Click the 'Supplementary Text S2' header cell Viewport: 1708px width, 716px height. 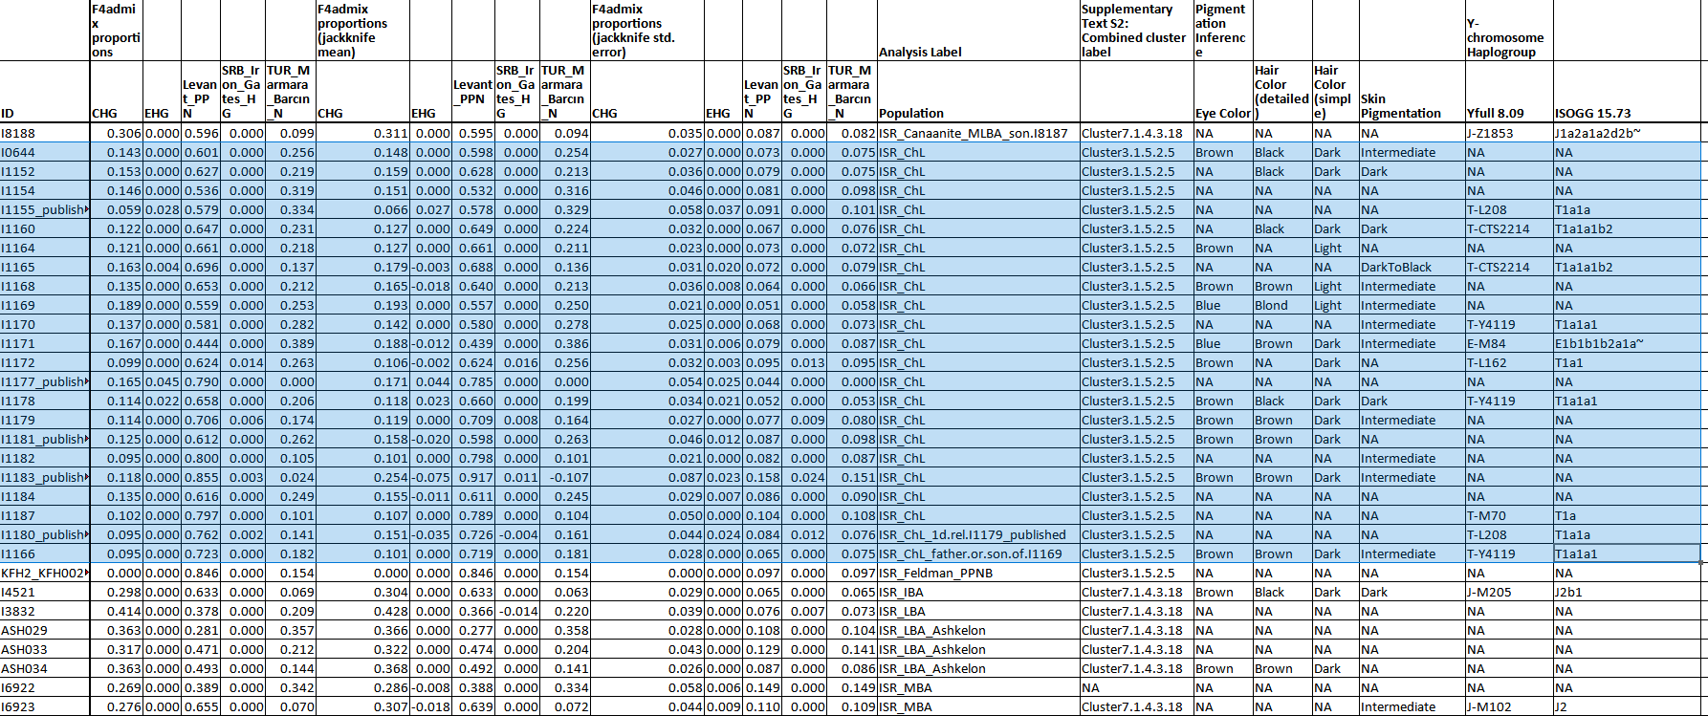point(1136,31)
